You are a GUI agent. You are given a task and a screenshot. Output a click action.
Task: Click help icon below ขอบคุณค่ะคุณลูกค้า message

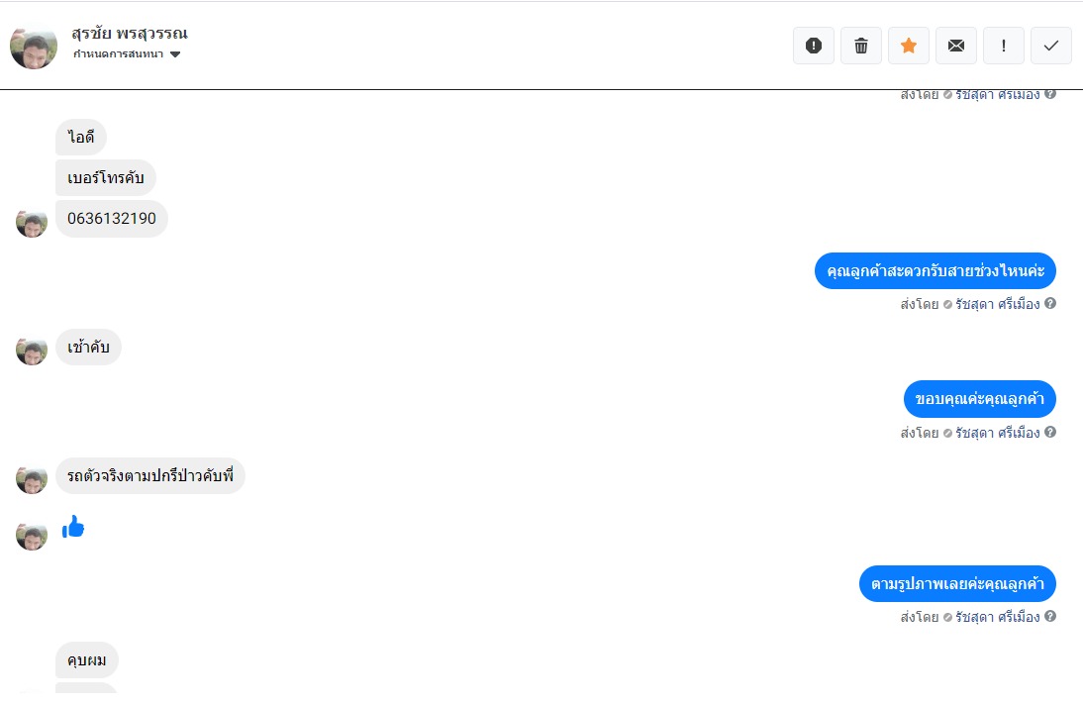tap(1050, 432)
